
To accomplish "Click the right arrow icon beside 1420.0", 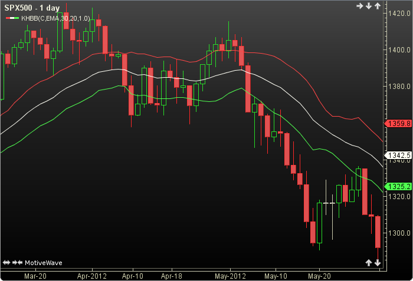I will 359,6.
